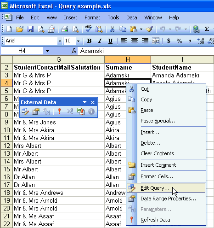Open the Tools menu
The image size is (214, 228).
point(113,18)
